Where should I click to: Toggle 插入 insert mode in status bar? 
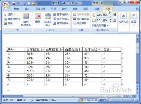point(54,100)
